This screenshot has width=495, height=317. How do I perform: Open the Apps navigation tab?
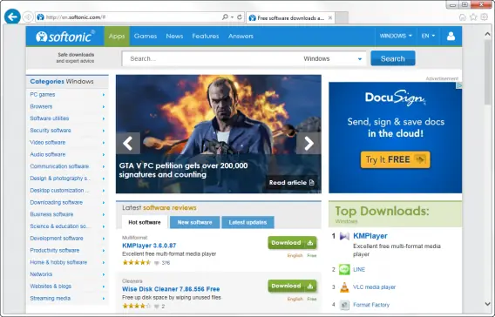(117, 37)
